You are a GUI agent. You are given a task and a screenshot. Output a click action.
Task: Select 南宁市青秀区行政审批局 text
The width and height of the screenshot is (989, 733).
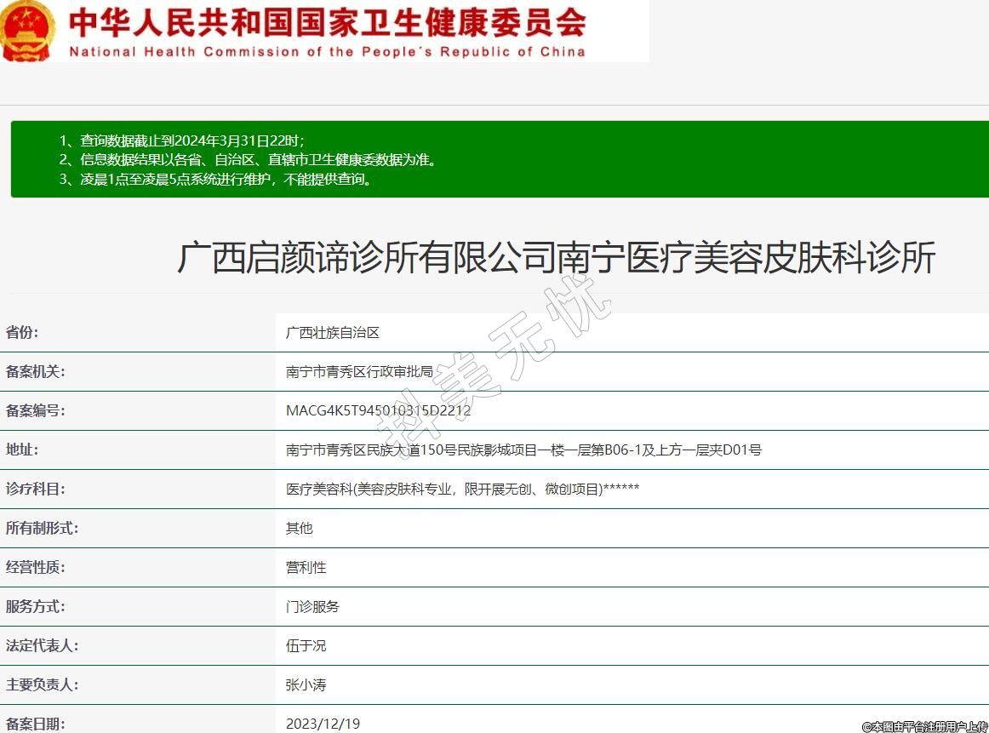359,372
